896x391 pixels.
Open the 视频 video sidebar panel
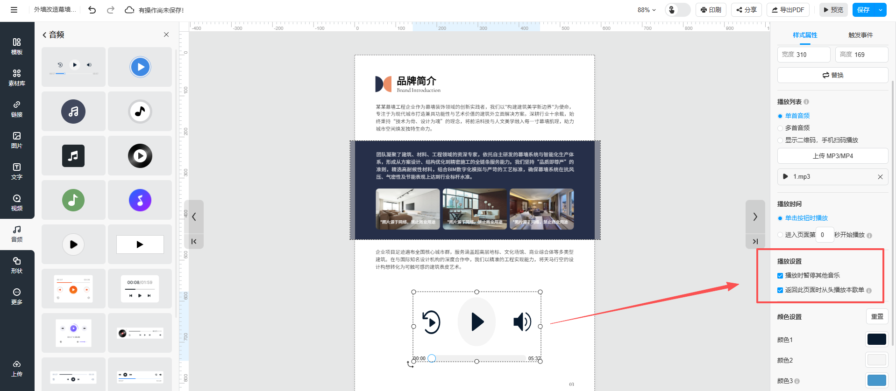(17, 203)
